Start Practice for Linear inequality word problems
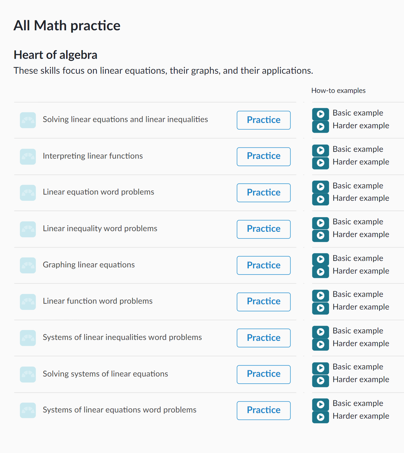The image size is (404, 453). click(x=264, y=229)
